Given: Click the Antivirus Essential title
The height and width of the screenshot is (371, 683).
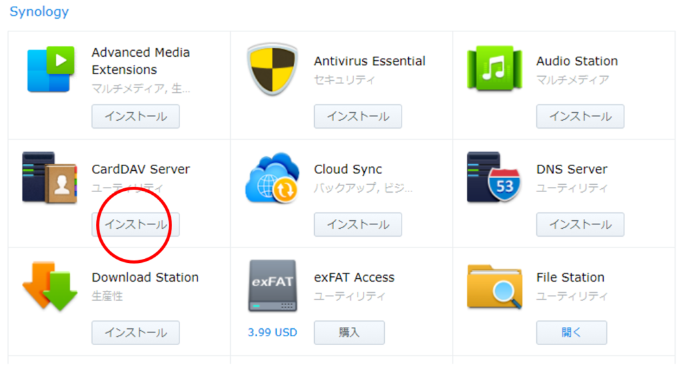Looking at the screenshot, I should (370, 61).
